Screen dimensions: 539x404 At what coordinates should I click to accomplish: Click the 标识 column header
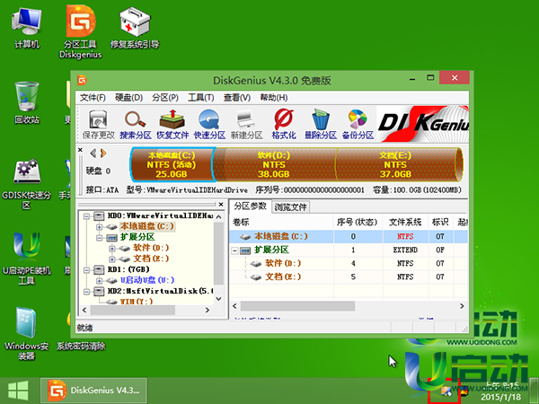[x=441, y=223]
